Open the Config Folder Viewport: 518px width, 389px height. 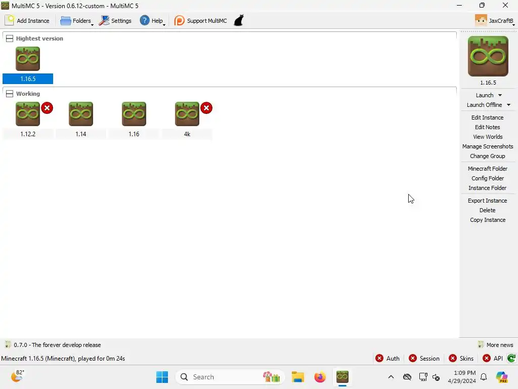click(488, 178)
